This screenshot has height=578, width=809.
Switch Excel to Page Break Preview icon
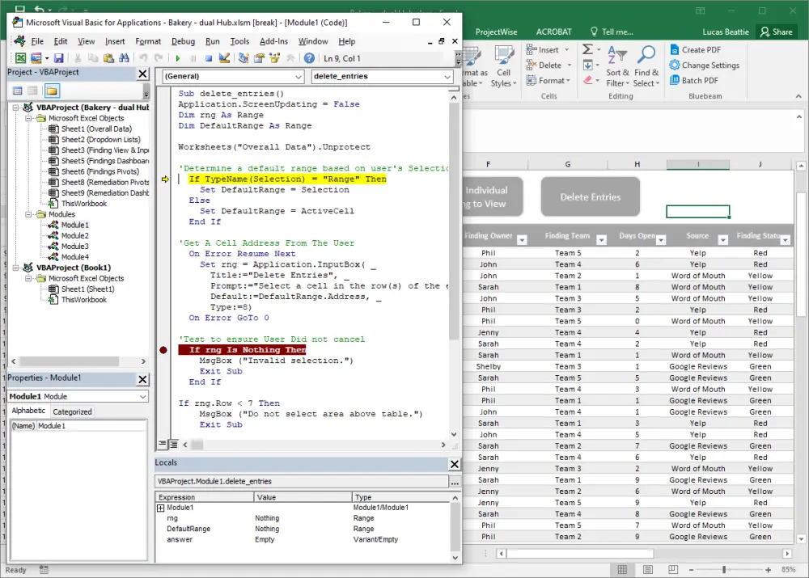point(673,570)
